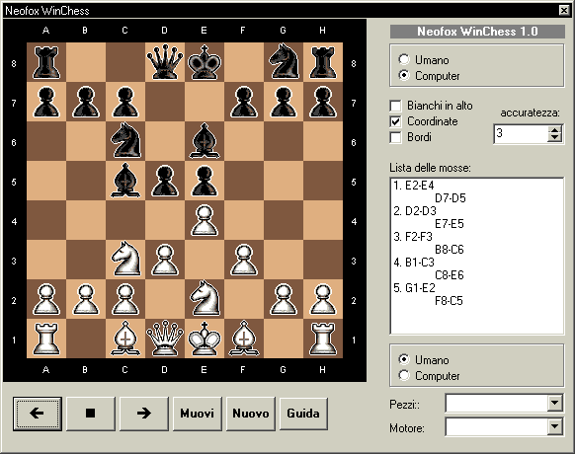This screenshot has height=454, width=575.
Task: Select the black pawn on F7
Action: coord(244,102)
